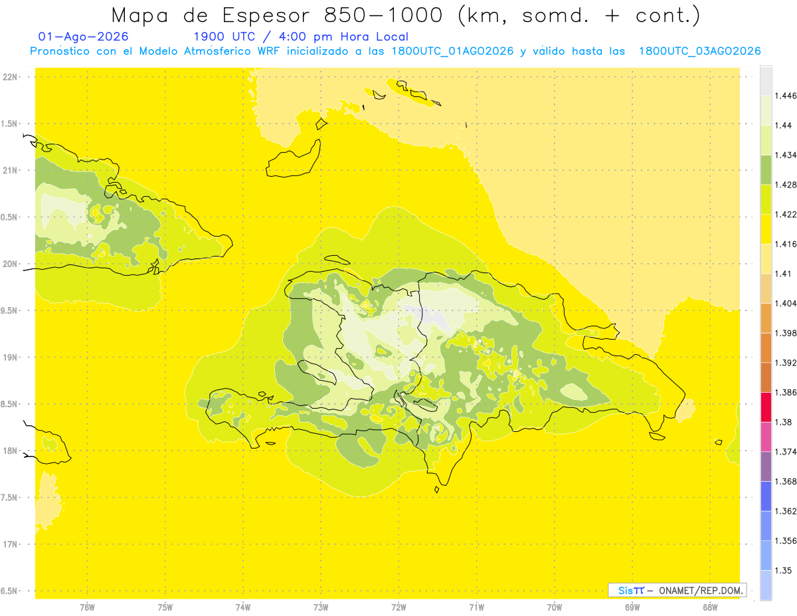Click the 1.41 colorbar value
797x616 pixels.
(x=783, y=274)
